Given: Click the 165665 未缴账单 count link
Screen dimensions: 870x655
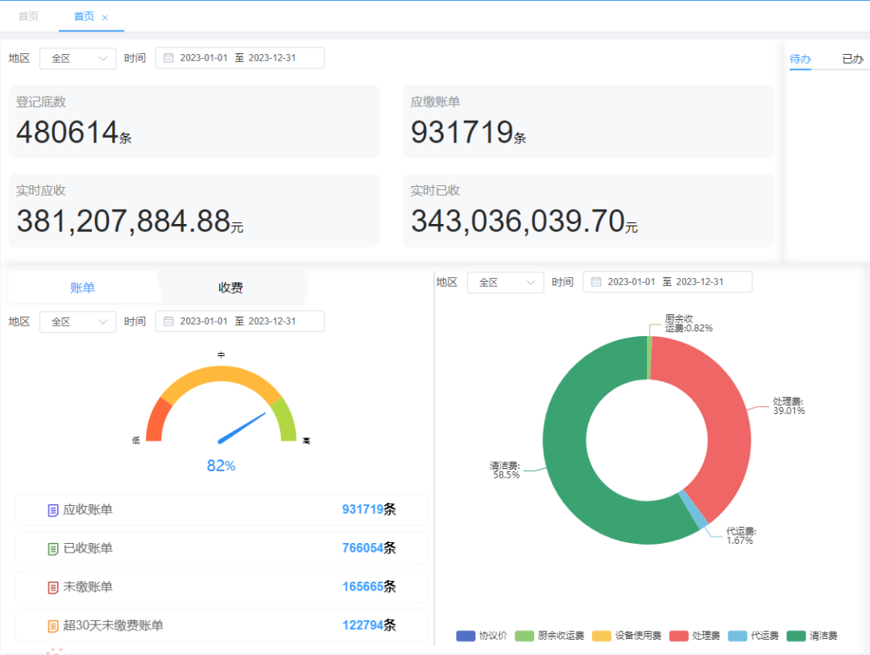Looking at the screenshot, I should click(x=362, y=587).
